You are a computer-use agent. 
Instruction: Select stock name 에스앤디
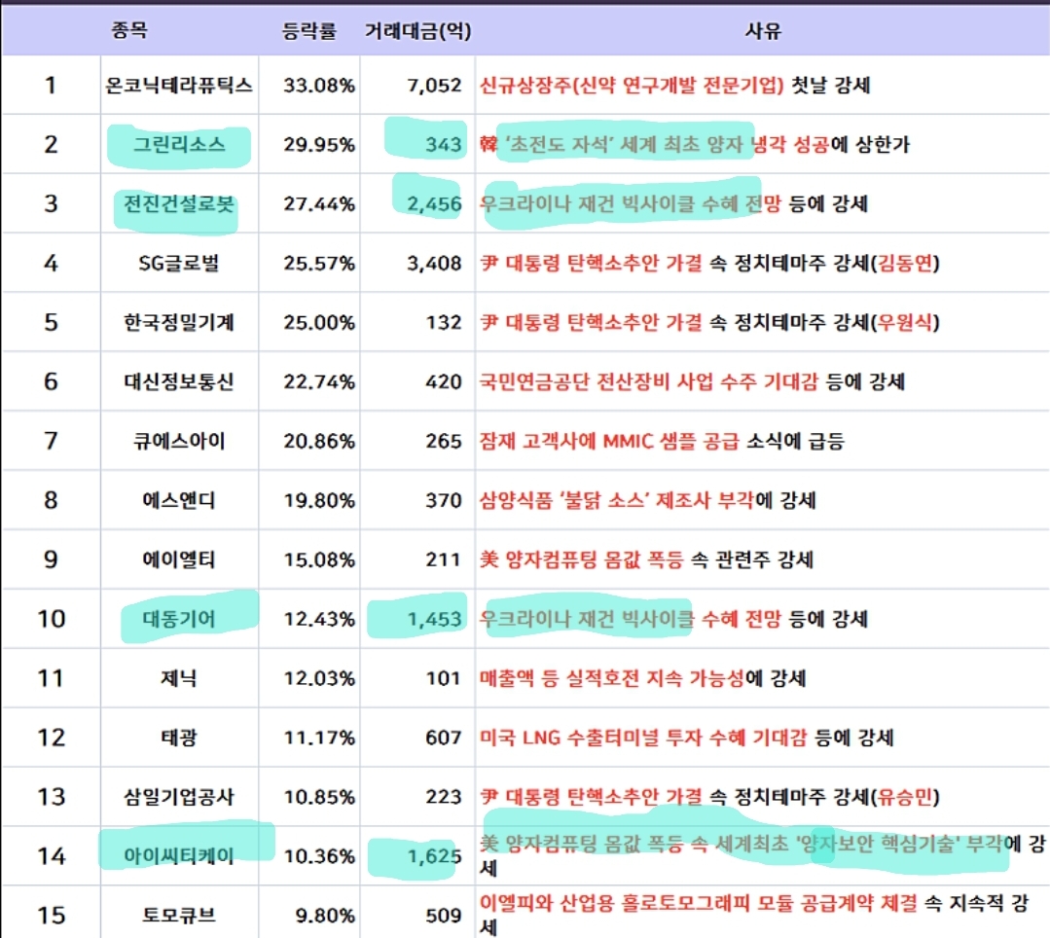click(x=179, y=500)
